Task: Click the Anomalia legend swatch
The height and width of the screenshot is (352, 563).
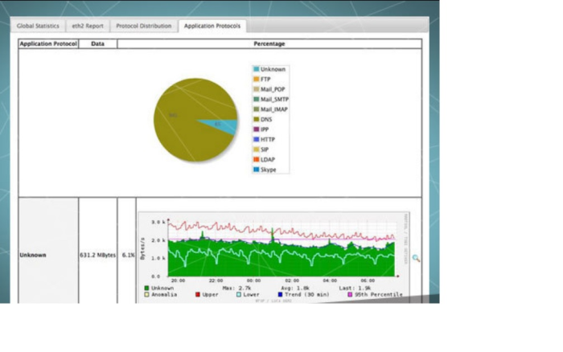Action: 146,295
